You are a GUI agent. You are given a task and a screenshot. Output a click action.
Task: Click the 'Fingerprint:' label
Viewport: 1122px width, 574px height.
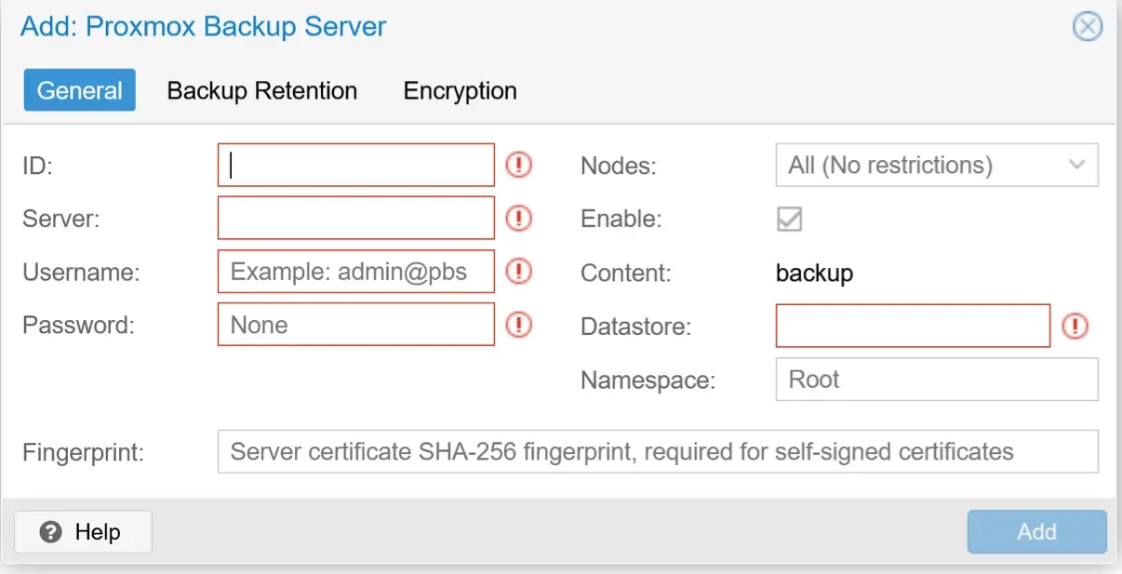coord(83,454)
